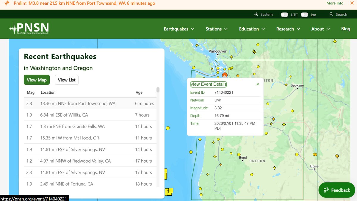Expand the About menu
This screenshot has height=201, width=357.
(x=320, y=29)
